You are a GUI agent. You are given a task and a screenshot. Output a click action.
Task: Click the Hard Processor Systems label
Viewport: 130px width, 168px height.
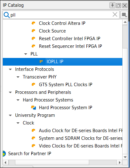click(48, 100)
